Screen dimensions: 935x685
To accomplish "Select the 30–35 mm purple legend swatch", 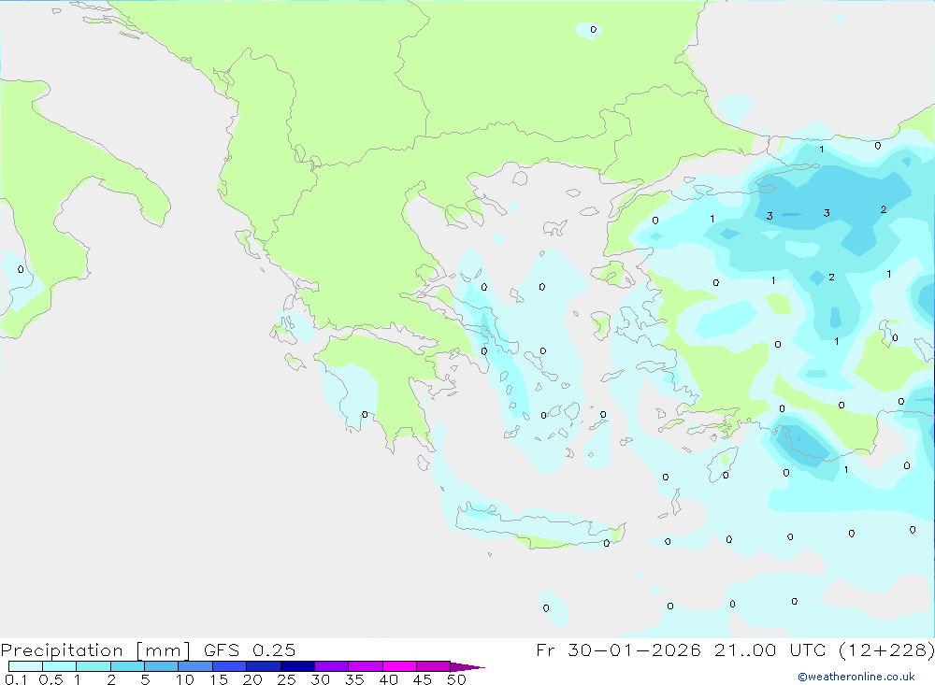I will (331, 666).
